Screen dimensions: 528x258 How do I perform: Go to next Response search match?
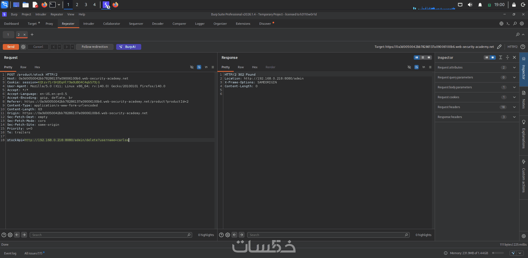coord(242,235)
